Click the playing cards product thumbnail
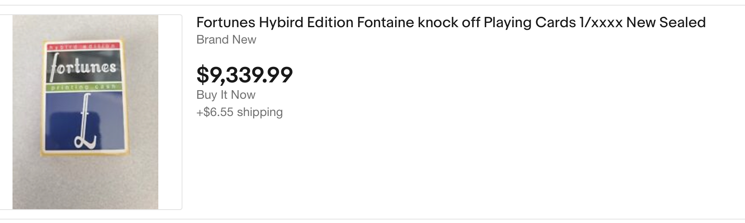745x223 pixels. pyautogui.click(x=85, y=112)
